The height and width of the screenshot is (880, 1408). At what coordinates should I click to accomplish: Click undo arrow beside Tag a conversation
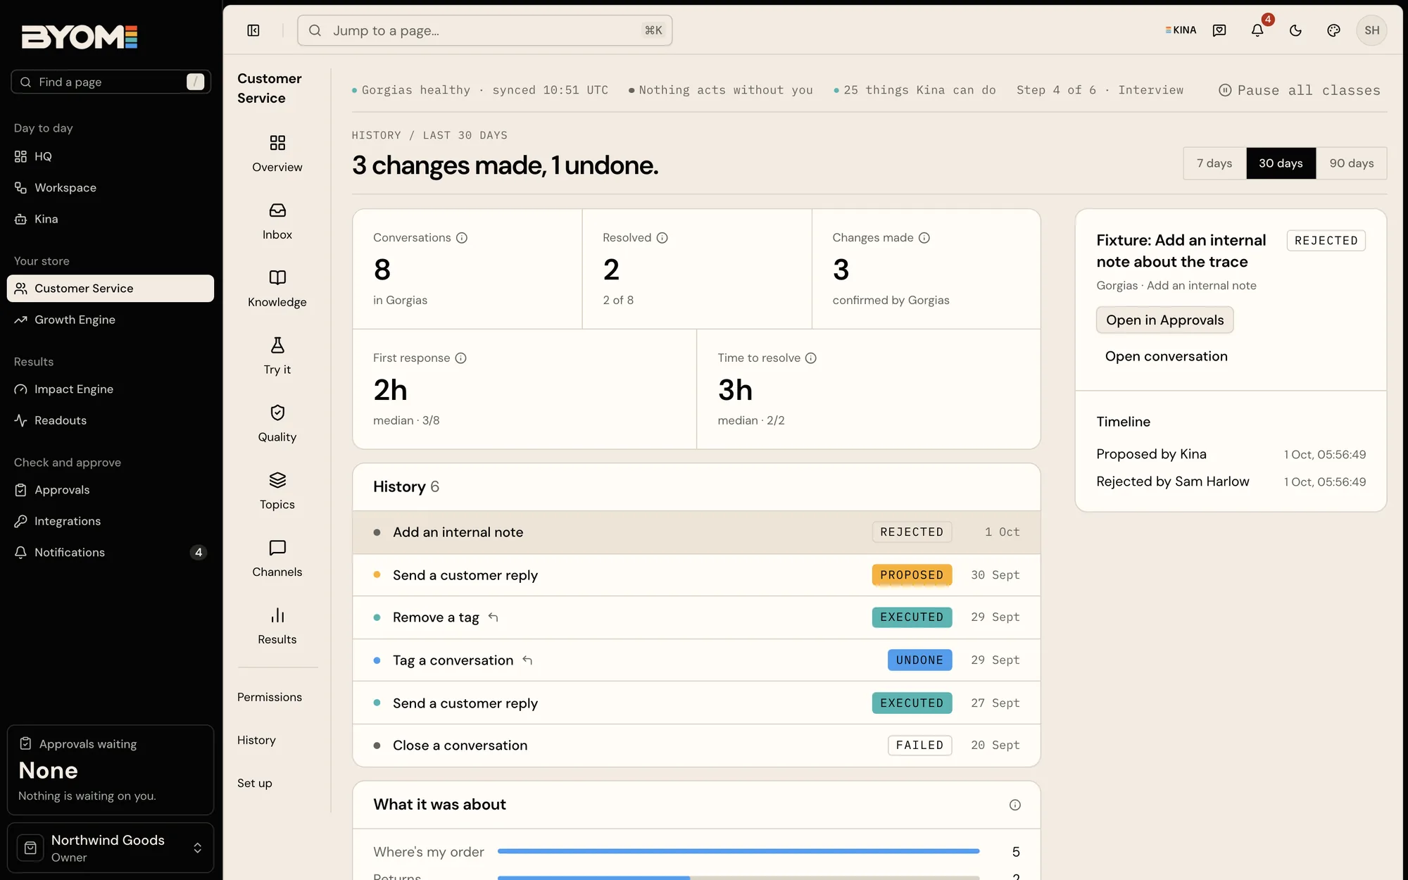(x=527, y=660)
